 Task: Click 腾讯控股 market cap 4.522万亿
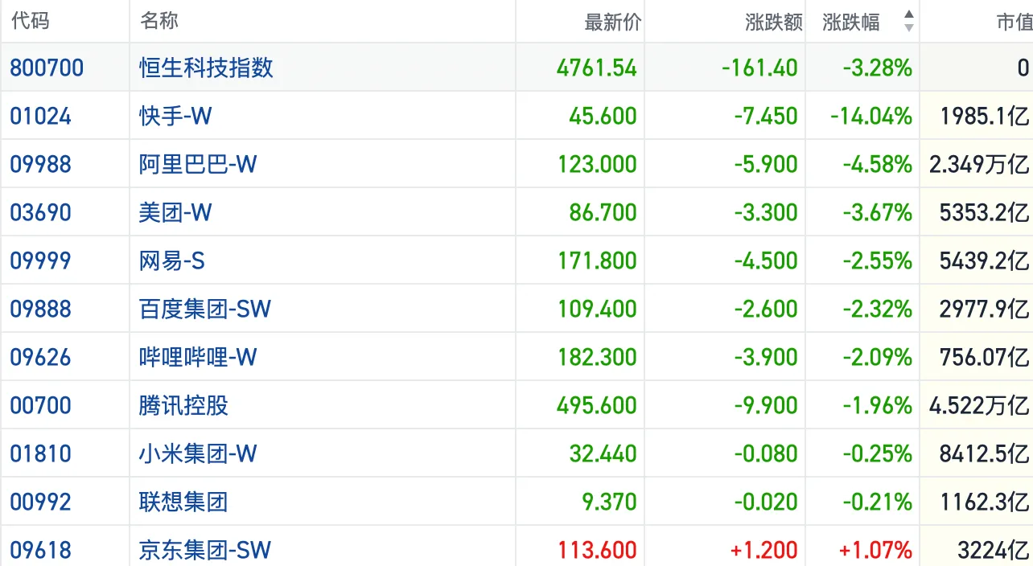pos(978,405)
